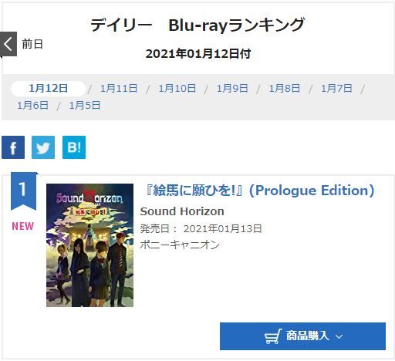Click the rank 1 ribbon badge
Viewport: 395px width, 361px height.
[x=23, y=191]
